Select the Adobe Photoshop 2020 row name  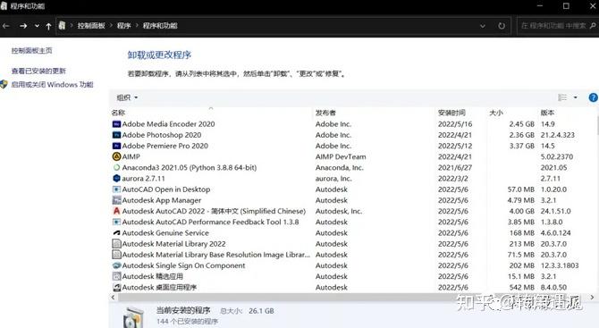162,135
